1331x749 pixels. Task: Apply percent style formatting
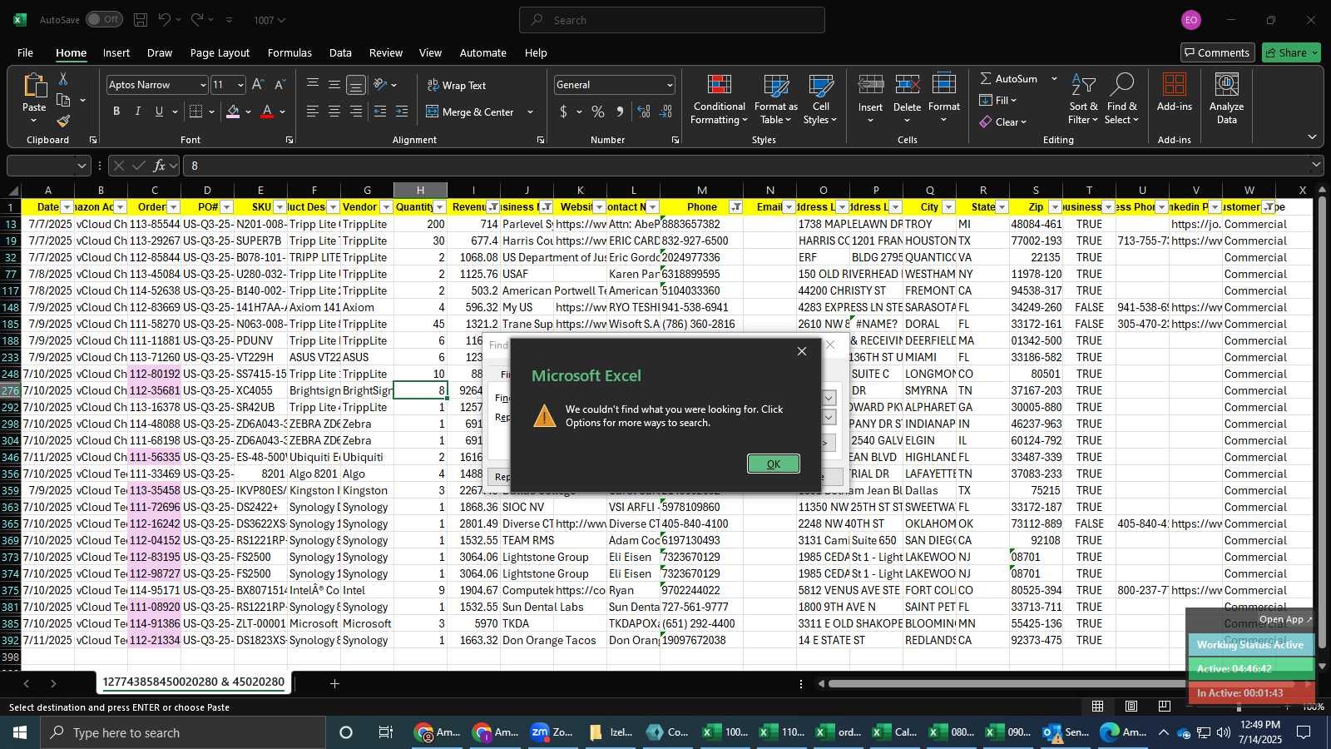(x=598, y=112)
